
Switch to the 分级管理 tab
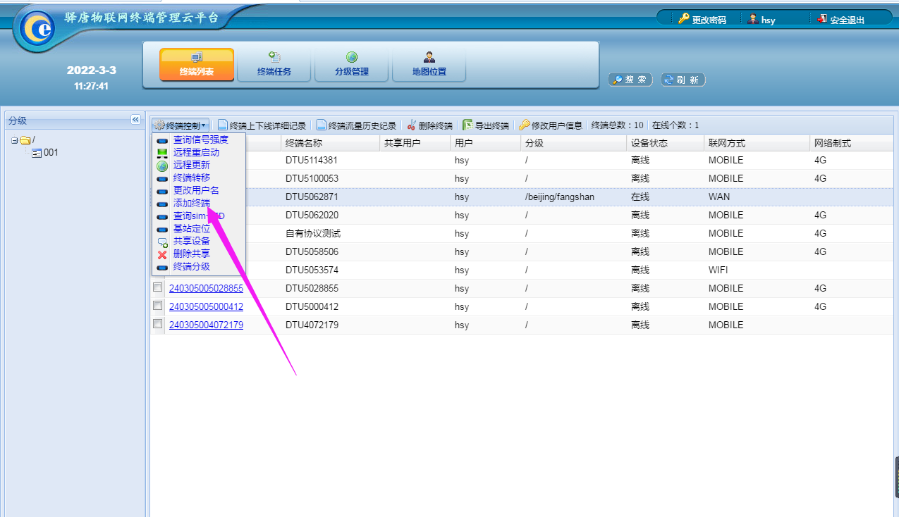(352, 64)
